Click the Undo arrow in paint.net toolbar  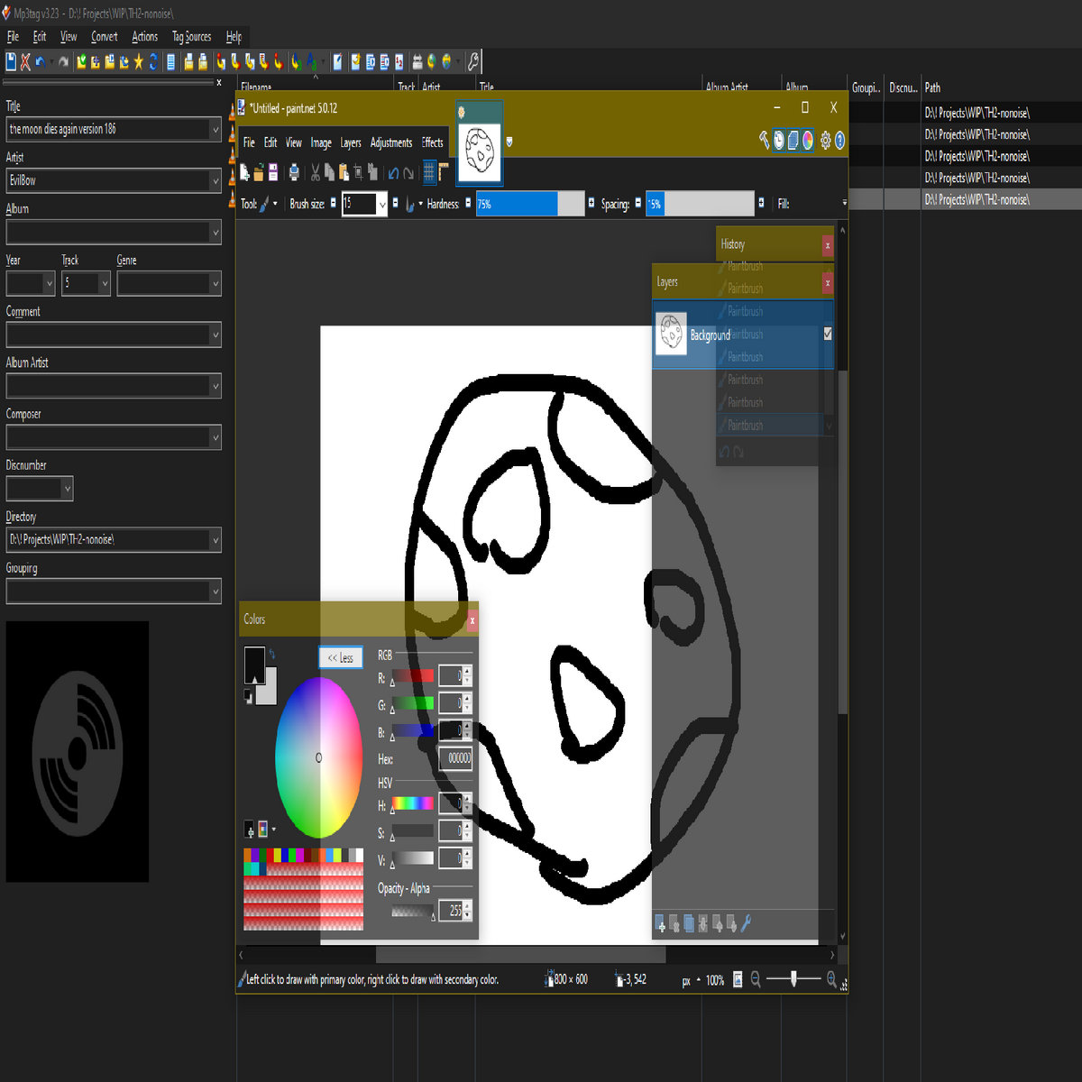coord(393,172)
